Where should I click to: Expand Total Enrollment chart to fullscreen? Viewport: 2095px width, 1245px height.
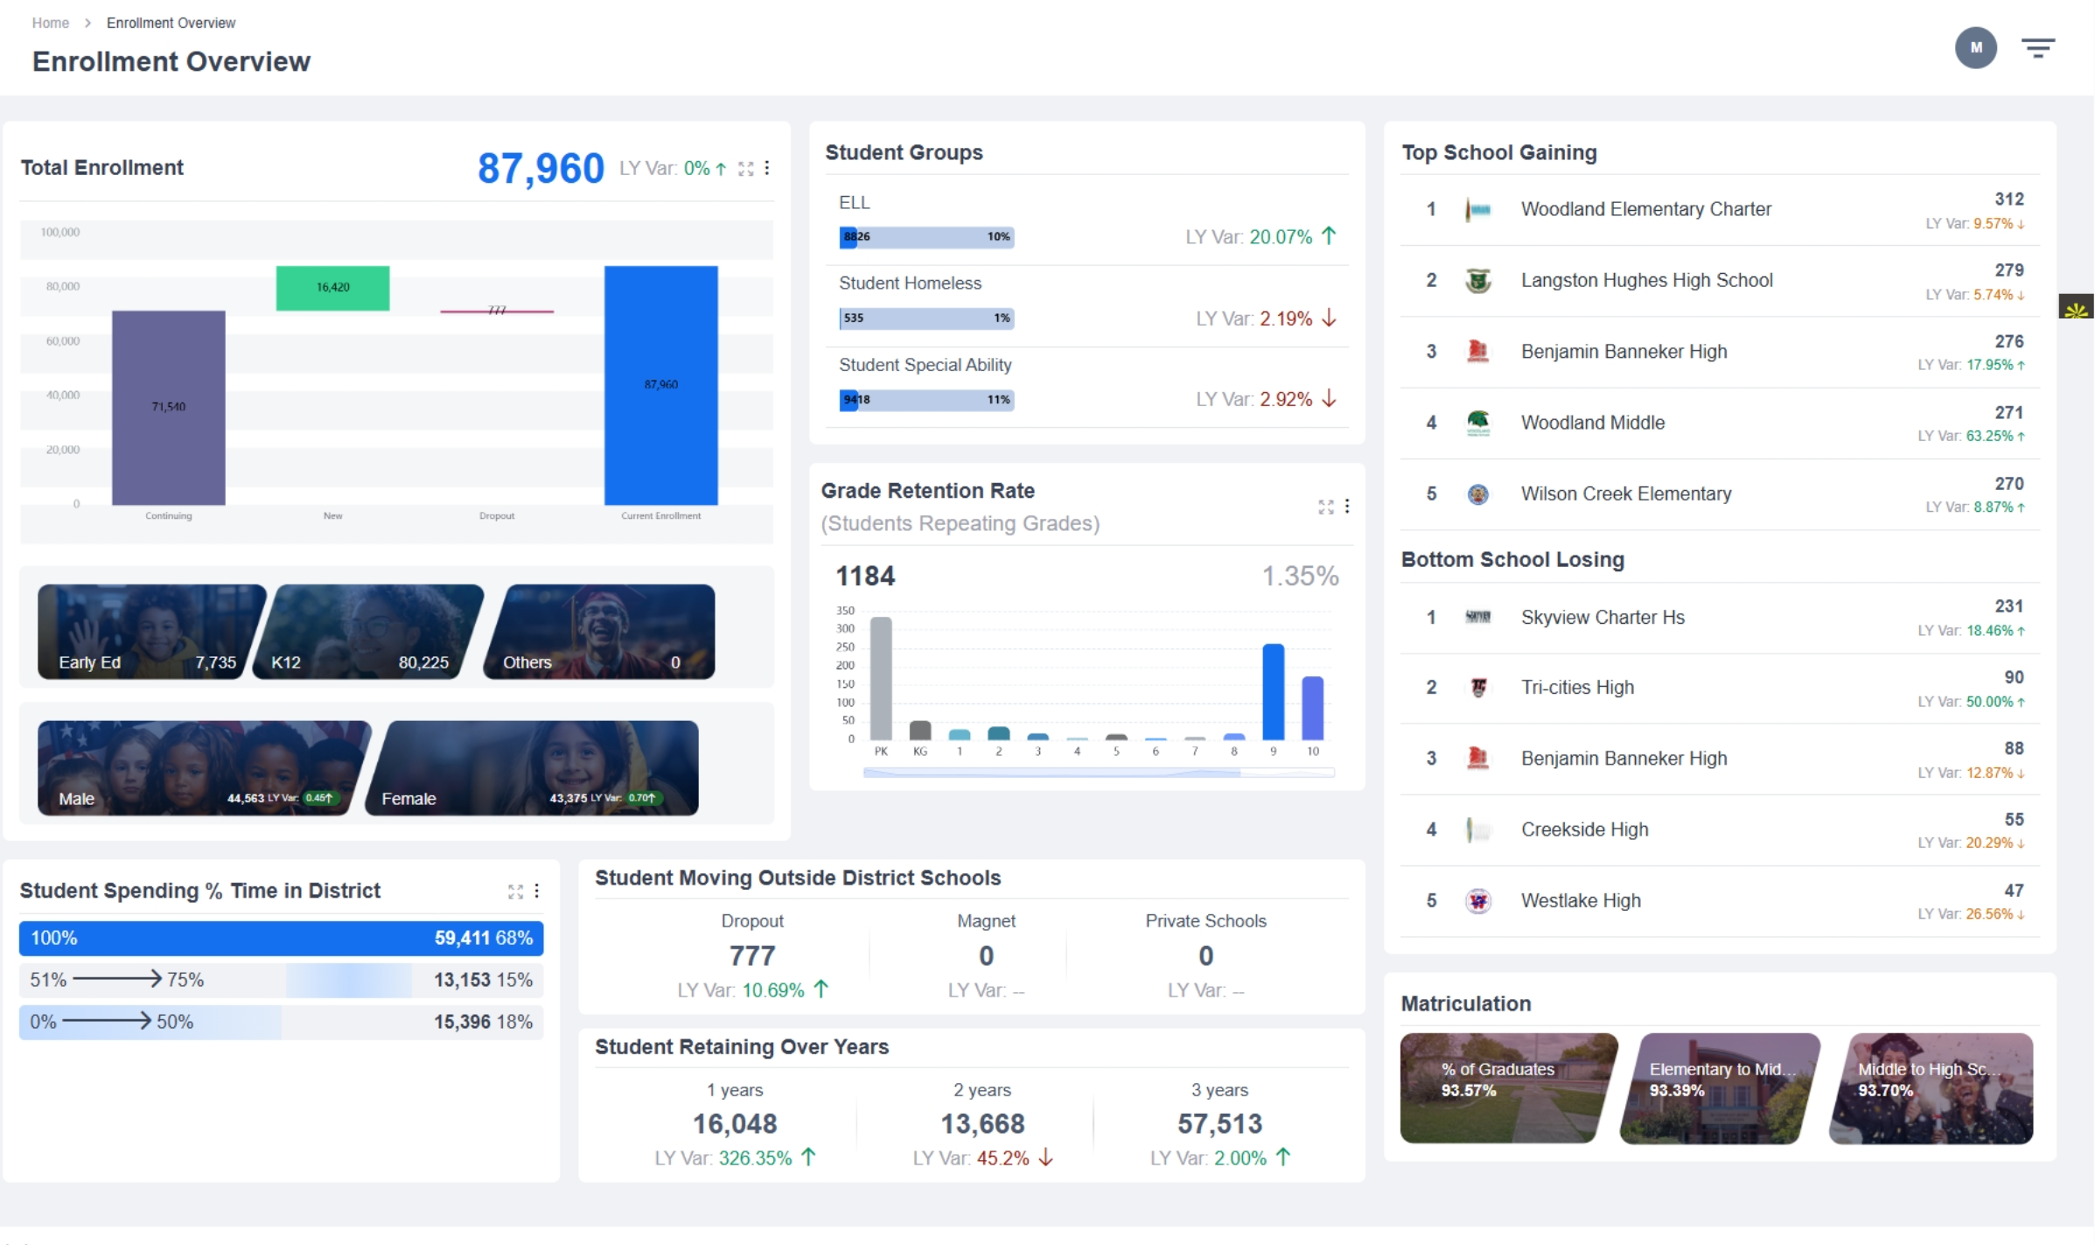(745, 168)
